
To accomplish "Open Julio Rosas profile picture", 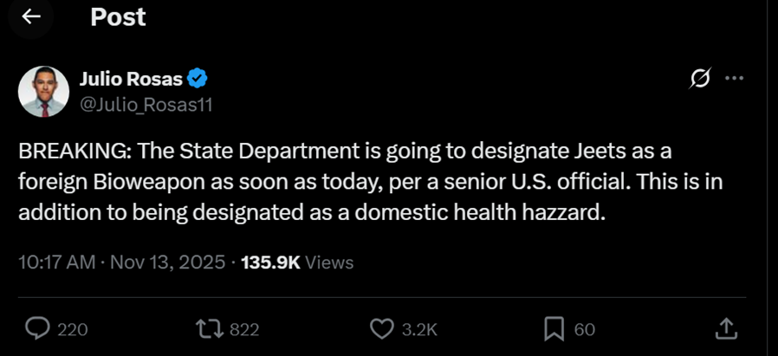I will [43, 92].
